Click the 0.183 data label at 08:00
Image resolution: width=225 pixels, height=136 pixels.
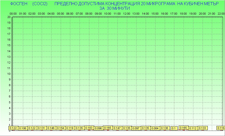point(89,128)
